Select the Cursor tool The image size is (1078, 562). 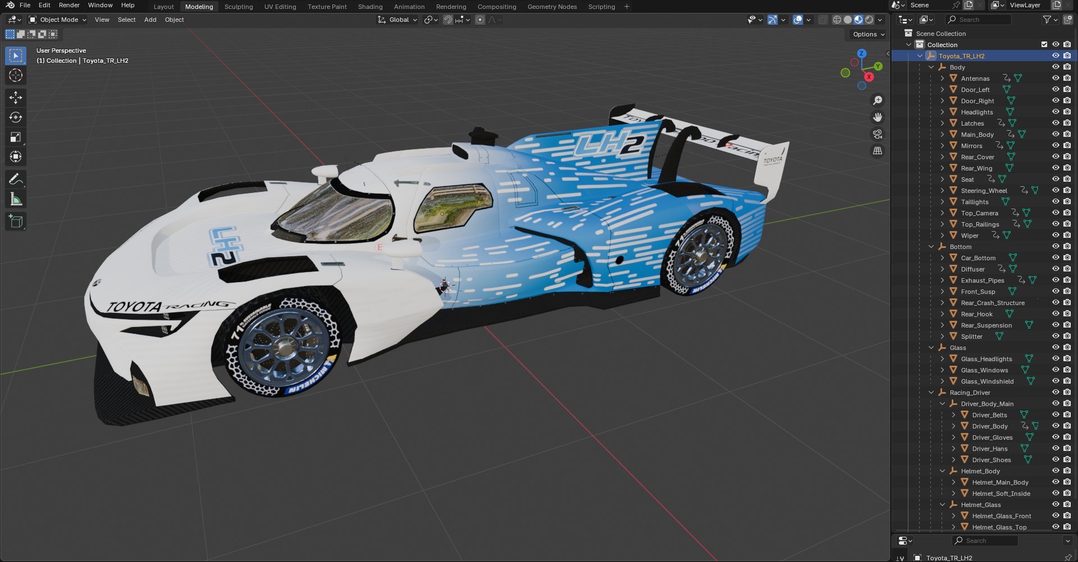tap(16, 75)
